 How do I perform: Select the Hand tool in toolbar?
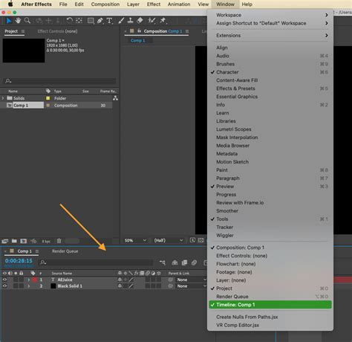[x=18, y=21]
